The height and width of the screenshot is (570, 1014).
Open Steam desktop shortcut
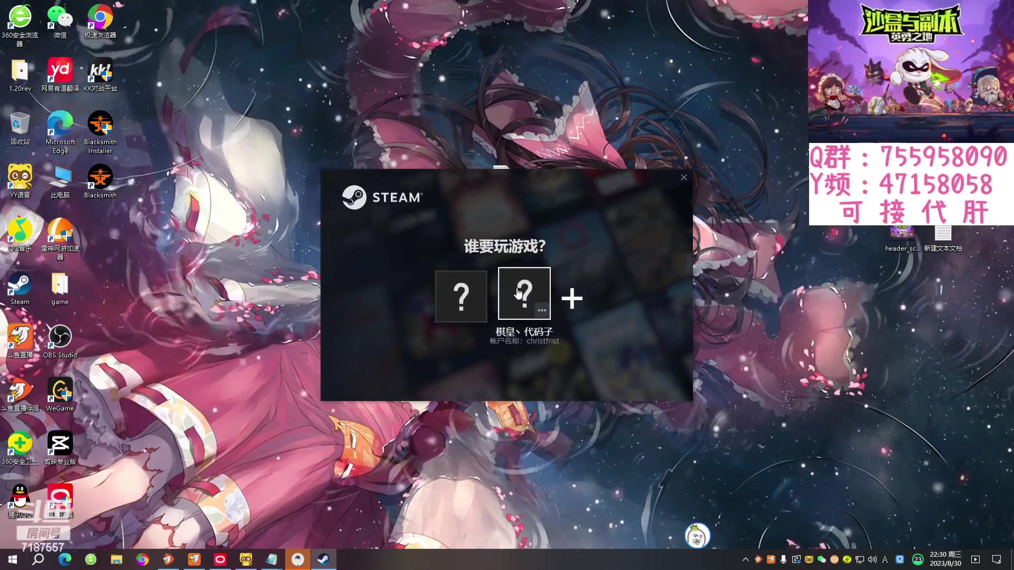click(20, 289)
